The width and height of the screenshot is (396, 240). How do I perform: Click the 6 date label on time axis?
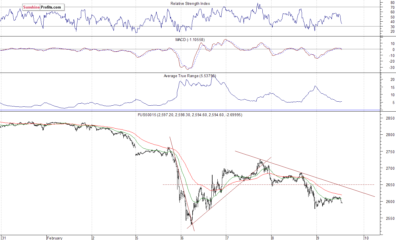point(182,238)
